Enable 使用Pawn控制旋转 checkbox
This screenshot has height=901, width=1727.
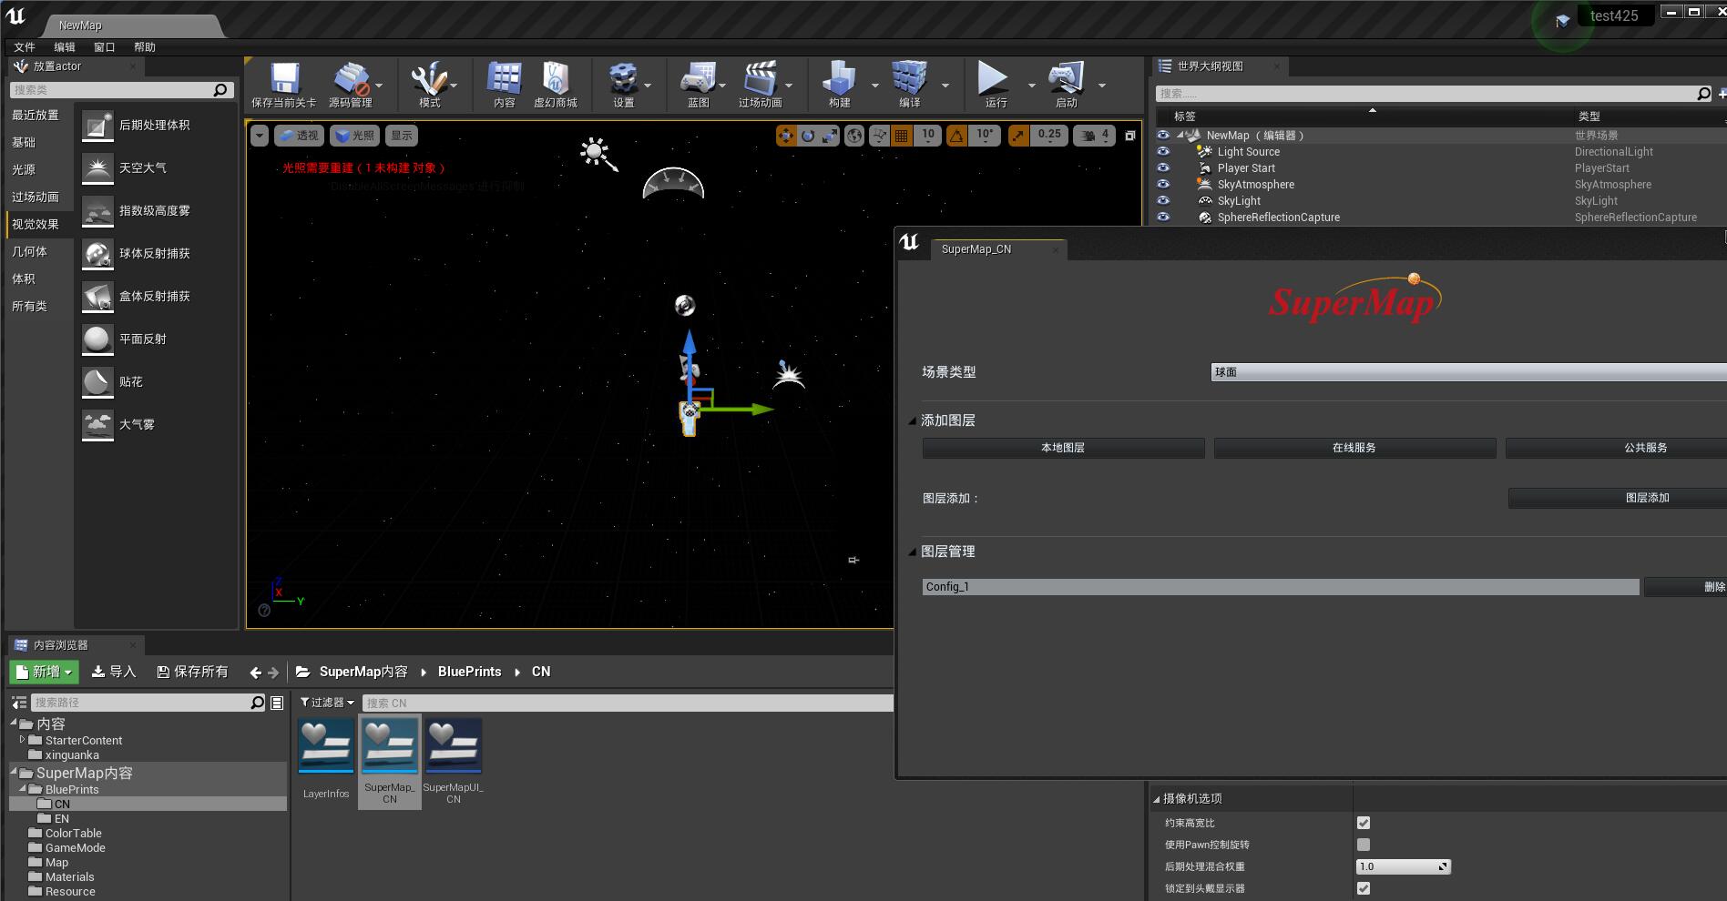click(1364, 845)
